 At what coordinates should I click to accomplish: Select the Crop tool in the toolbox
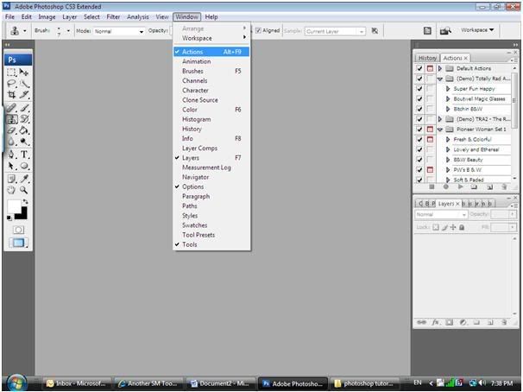point(12,96)
